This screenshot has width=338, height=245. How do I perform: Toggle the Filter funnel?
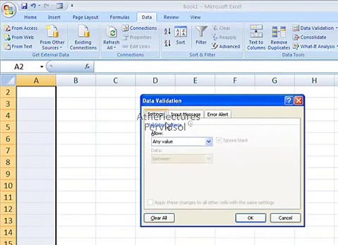click(201, 35)
